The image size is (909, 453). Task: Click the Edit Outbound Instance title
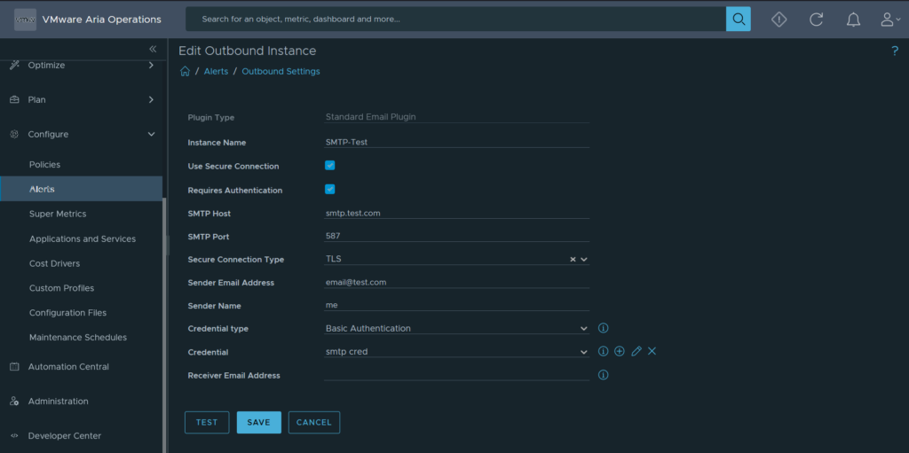248,51
